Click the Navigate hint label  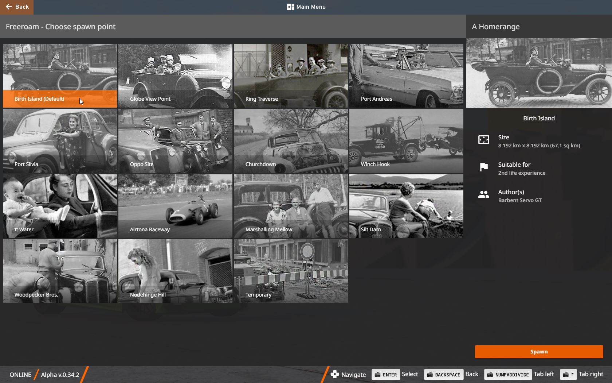[x=353, y=375]
